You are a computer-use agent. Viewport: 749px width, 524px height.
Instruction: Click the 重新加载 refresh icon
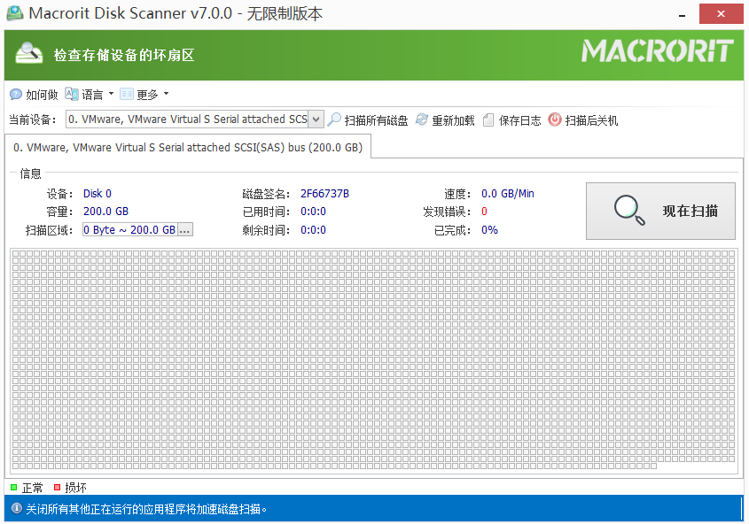[422, 119]
